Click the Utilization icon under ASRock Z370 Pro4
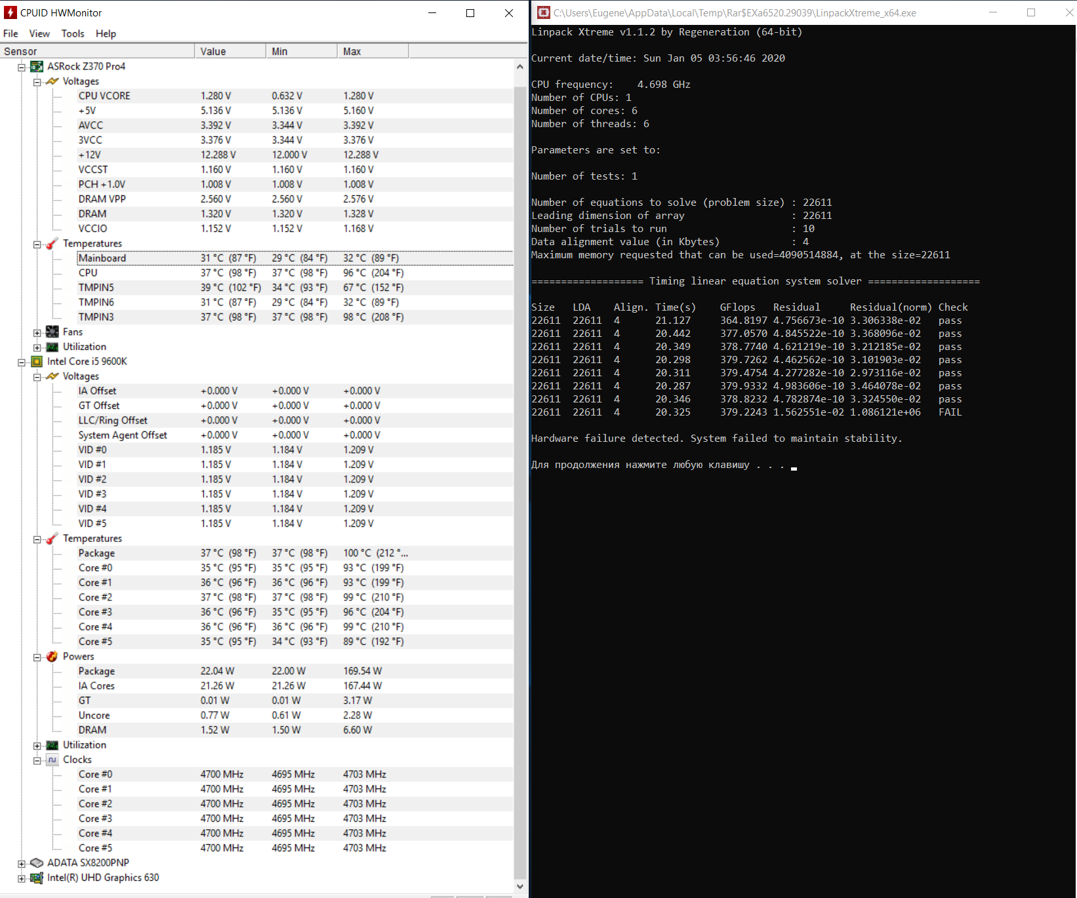1077x898 pixels. [52, 347]
